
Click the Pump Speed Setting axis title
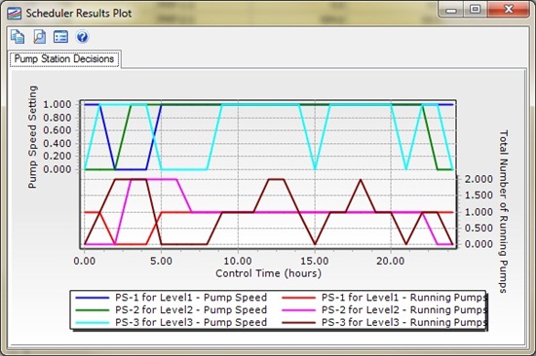pos(32,137)
